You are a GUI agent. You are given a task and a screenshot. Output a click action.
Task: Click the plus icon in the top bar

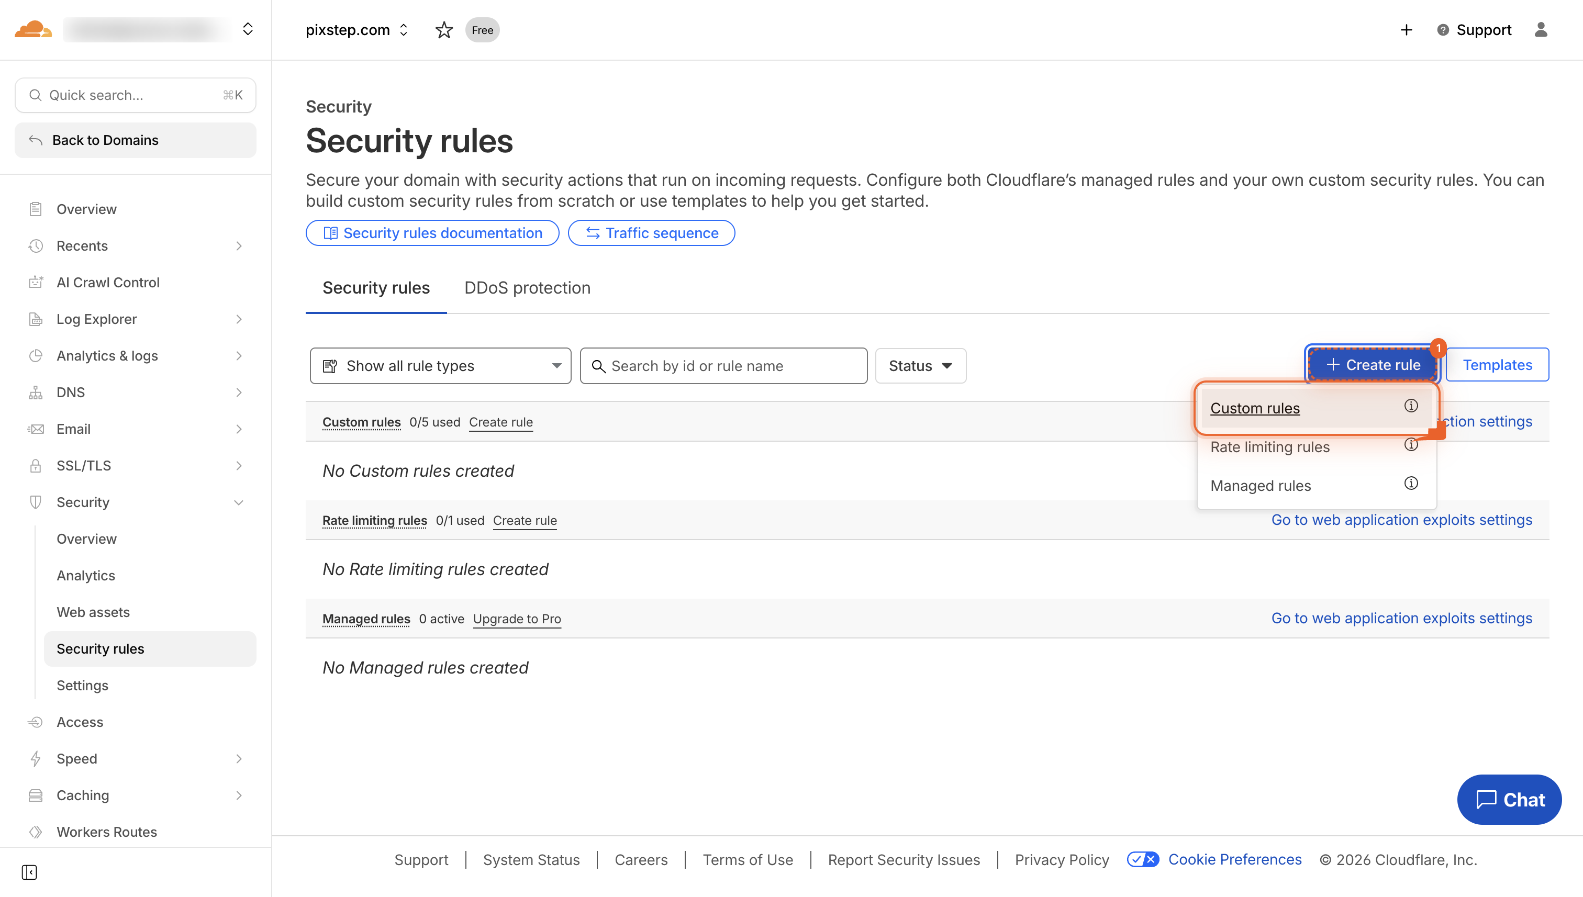coord(1406,30)
